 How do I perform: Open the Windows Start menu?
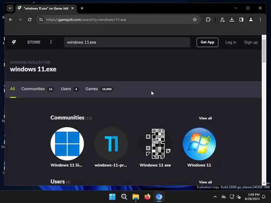(112, 197)
